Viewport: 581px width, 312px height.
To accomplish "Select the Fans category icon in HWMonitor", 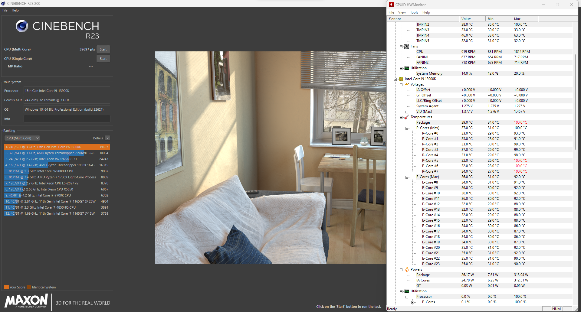I will click(407, 46).
